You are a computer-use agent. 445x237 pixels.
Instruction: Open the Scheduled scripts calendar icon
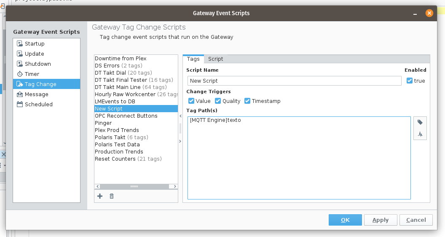[x=20, y=104]
